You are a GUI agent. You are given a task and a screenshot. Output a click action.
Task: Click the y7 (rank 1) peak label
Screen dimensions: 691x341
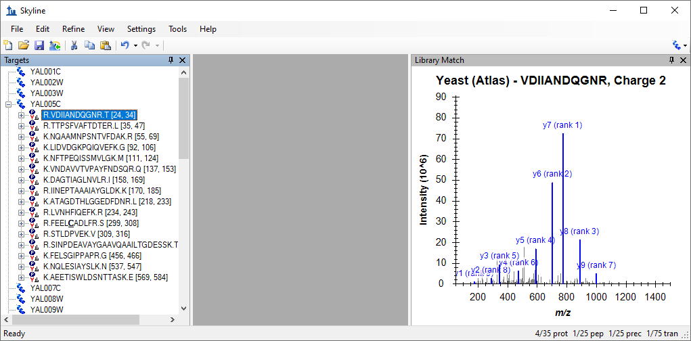point(562,125)
